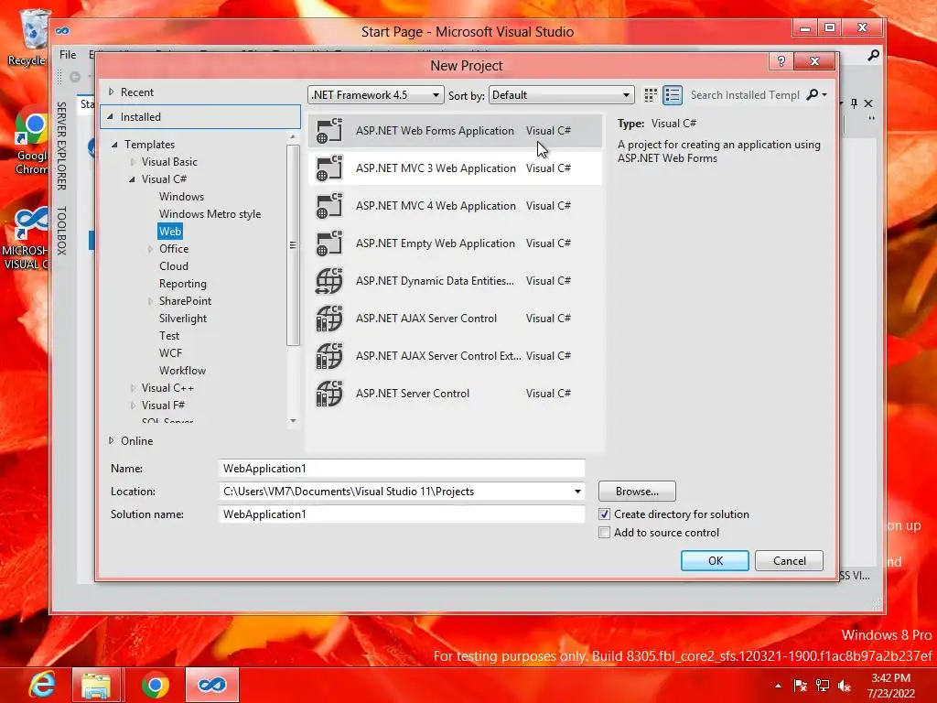Click the Search Installed Templates field
Screen dimensions: 937x703
click(x=745, y=95)
